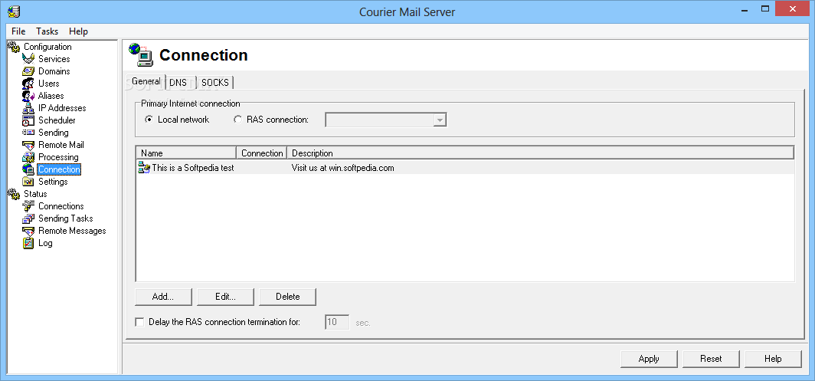Click the Sending icon in tree

point(28,133)
